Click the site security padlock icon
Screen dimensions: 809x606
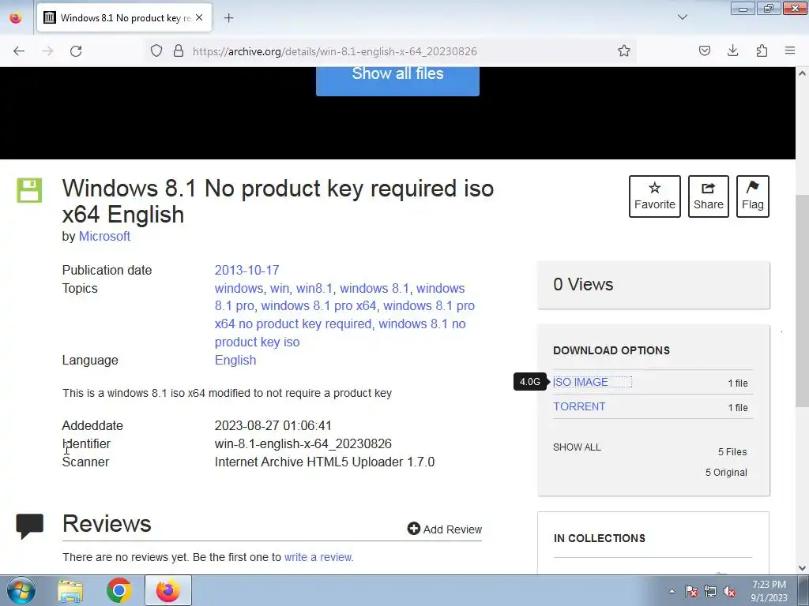tap(179, 50)
